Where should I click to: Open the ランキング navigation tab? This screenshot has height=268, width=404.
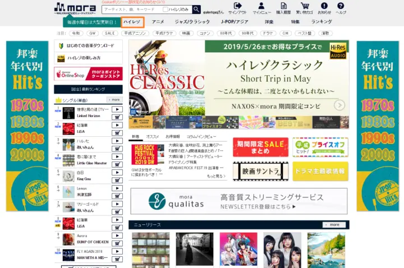(322, 22)
